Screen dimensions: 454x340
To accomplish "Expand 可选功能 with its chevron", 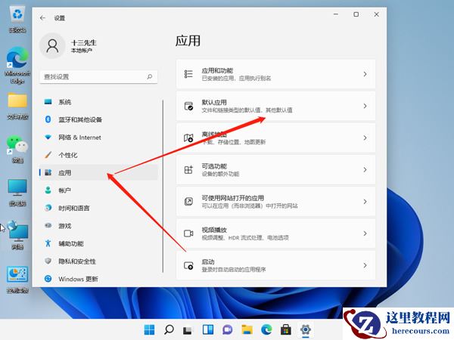I will 365,170.
